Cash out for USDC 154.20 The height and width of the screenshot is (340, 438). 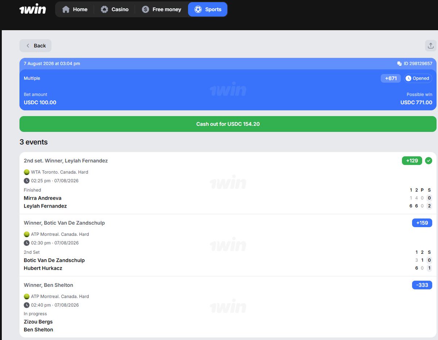point(228,124)
